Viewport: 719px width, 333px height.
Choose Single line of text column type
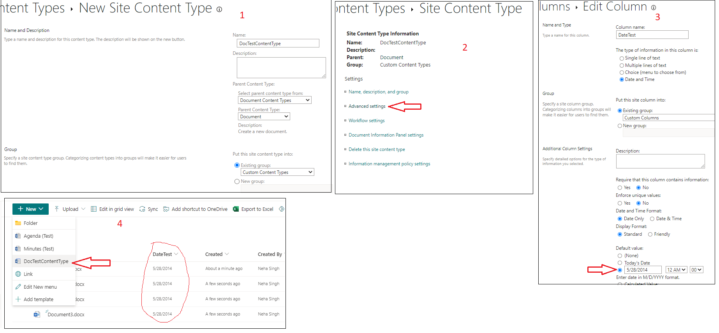tap(622, 58)
